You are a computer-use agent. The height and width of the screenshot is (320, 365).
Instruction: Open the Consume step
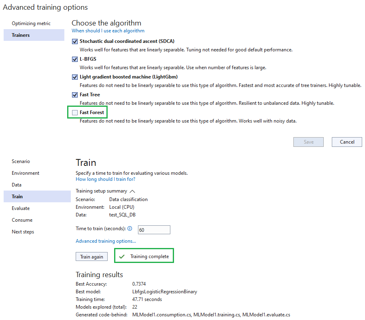tap(22, 220)
